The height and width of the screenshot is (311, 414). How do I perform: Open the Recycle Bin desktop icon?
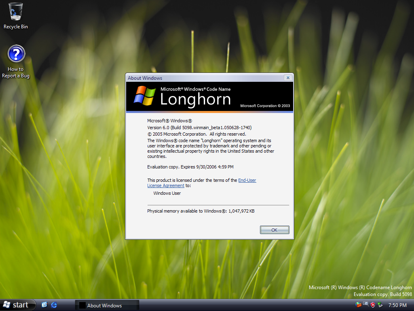(x=16, y=16)
